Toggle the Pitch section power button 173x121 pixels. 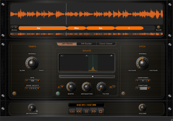coord(123,94)
